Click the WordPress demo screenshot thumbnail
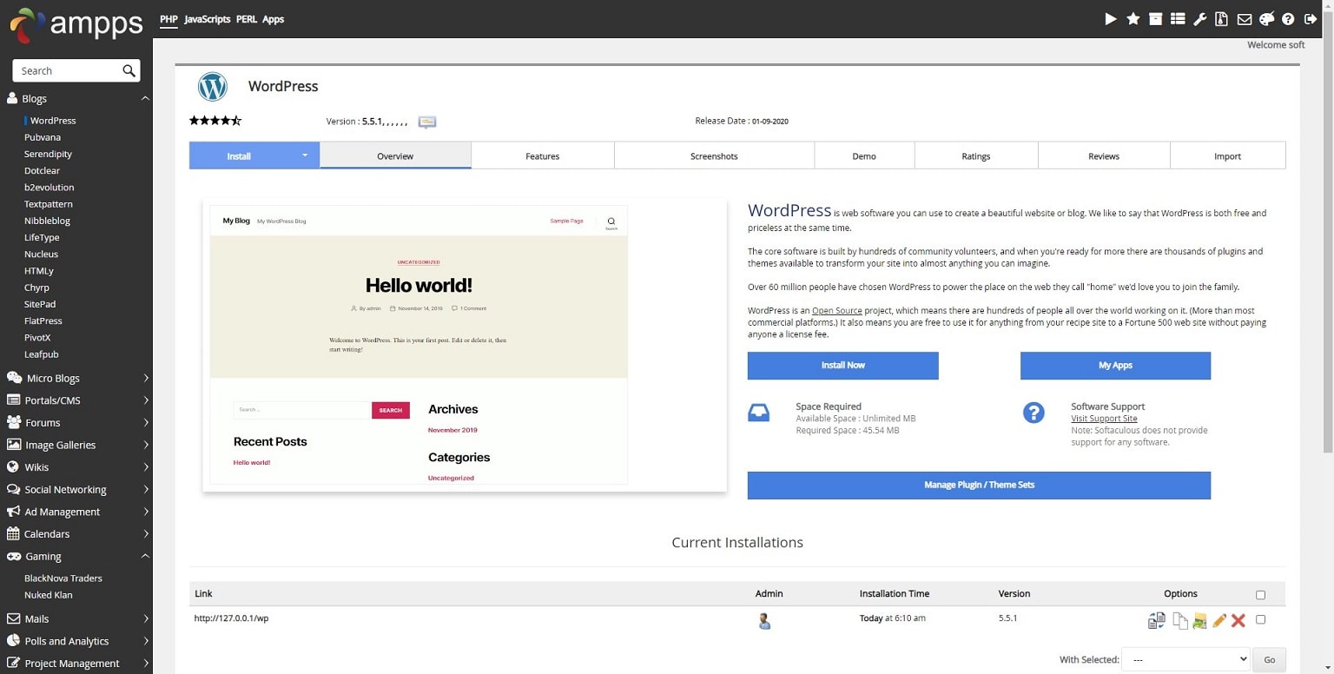Screen dimensions: 1334x674 pyautogui.click(x=465, y=345)
